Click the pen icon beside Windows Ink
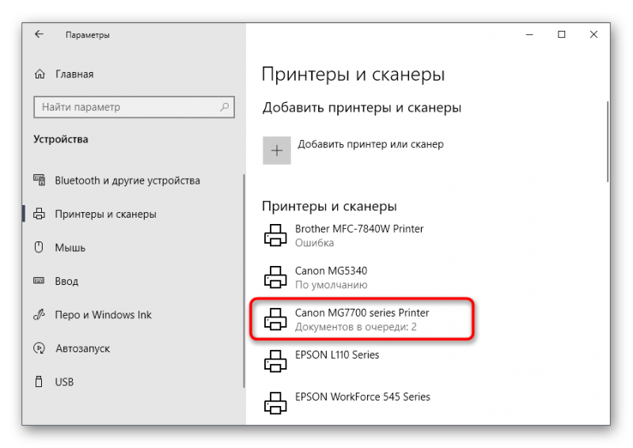633x448 pixels. (x=39, y=314)
